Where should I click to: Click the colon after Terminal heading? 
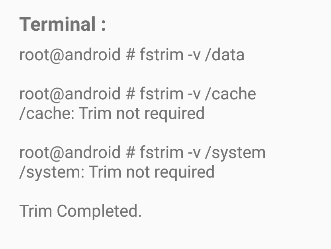coord(103,26)
